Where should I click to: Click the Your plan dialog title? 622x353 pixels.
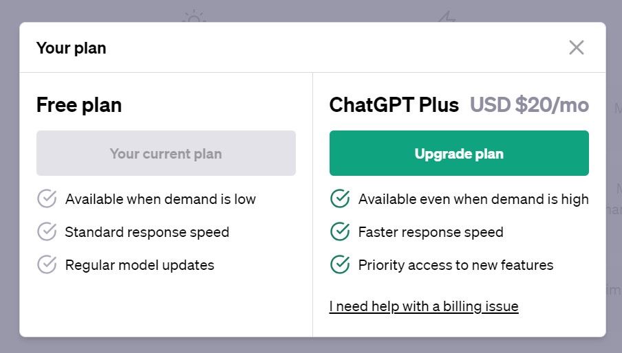71,48
